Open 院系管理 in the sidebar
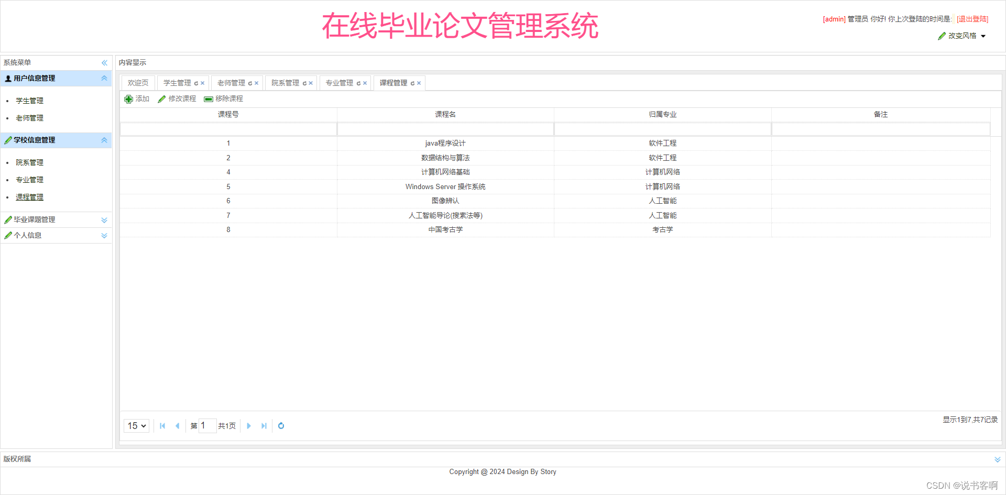The image size is (1006, 495). pos(30,163)
